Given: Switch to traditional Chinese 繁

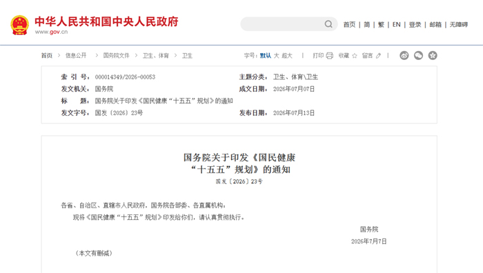Looking at the screenshot, I should click(x=381, y=25).
